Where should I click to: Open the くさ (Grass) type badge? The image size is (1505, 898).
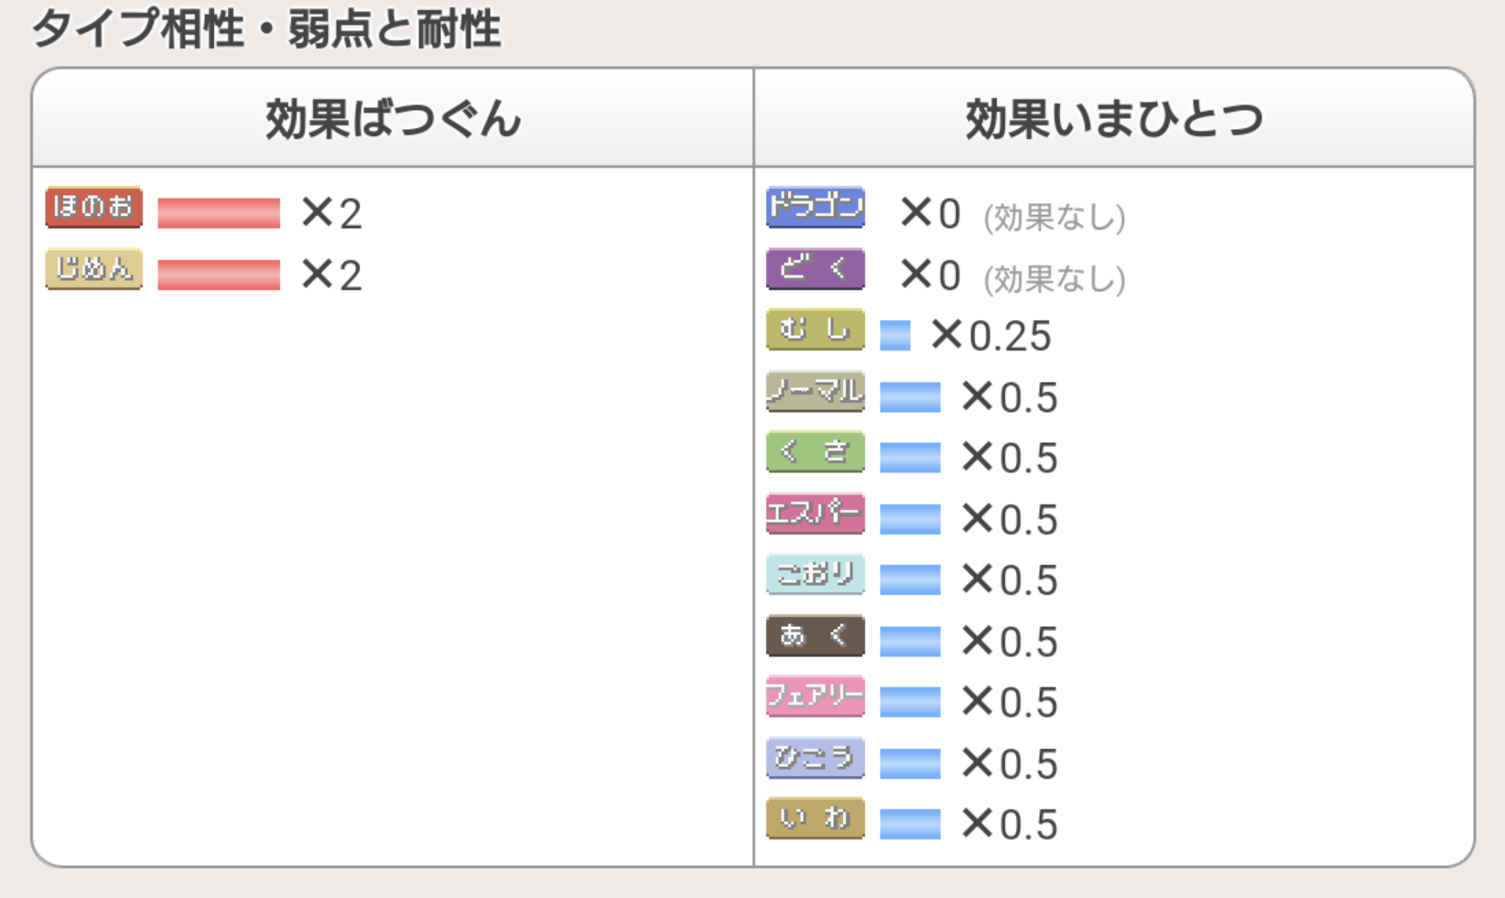[x=815, y=452]
